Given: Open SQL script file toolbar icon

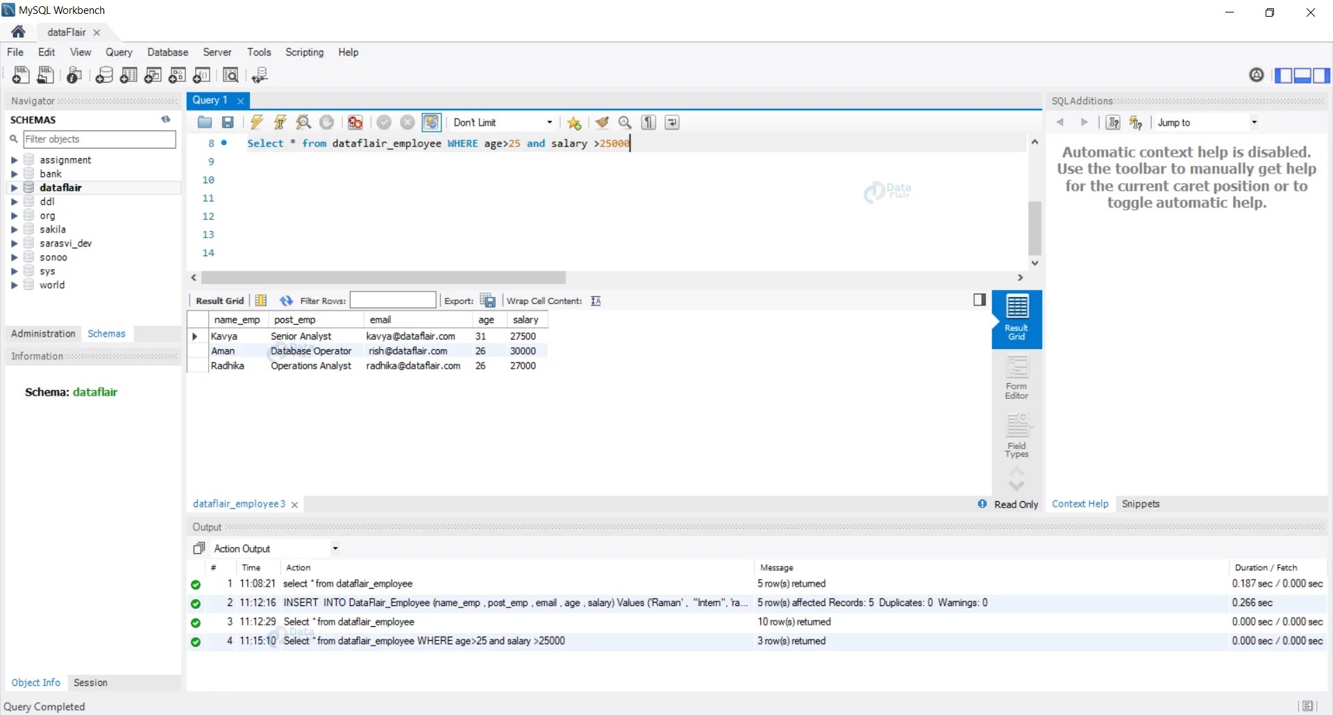Looking at the screenshot, I should coord(46,75).
